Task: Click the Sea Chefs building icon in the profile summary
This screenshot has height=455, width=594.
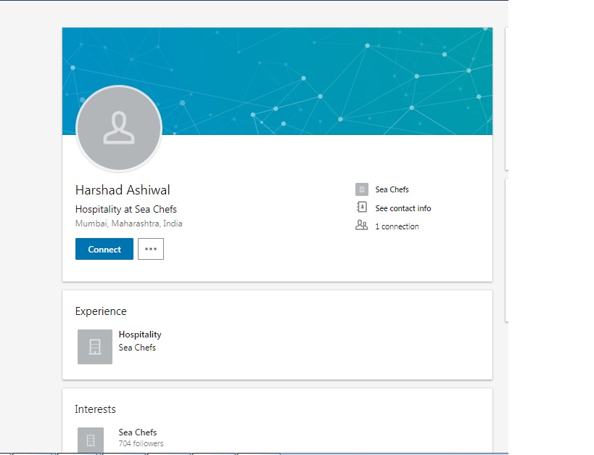Action: (361, 189)
